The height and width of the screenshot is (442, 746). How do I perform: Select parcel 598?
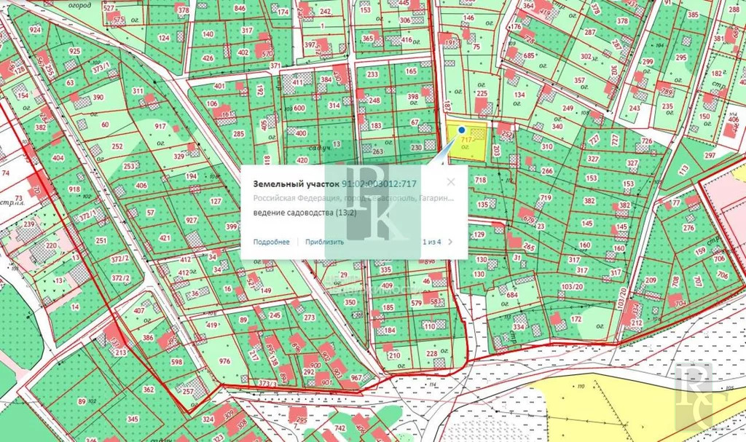click(x=176, y=362)
